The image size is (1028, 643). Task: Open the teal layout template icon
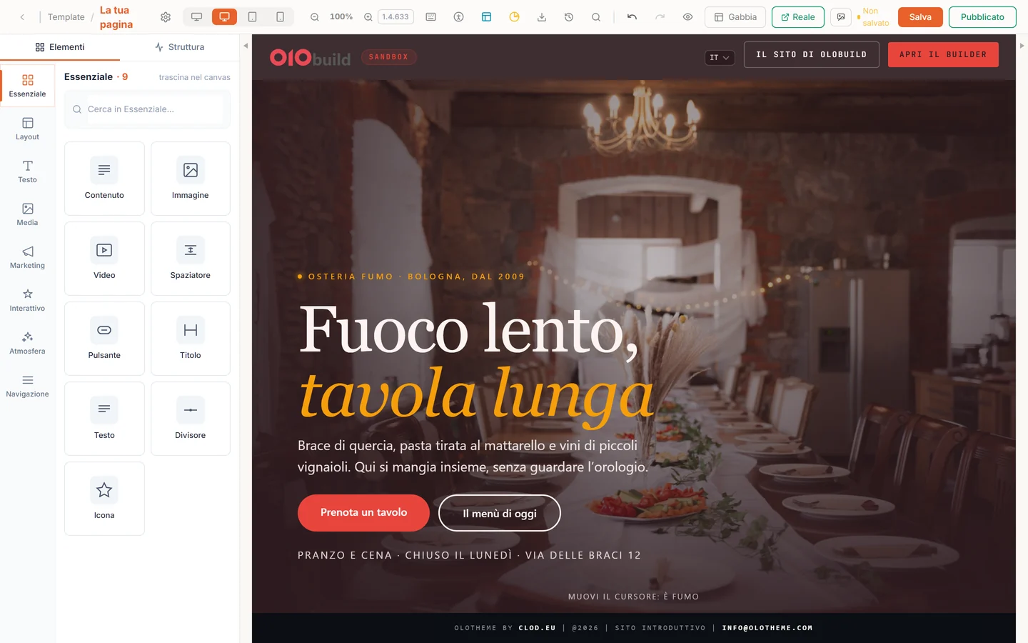pyautogui.click(x=486, y=17)
